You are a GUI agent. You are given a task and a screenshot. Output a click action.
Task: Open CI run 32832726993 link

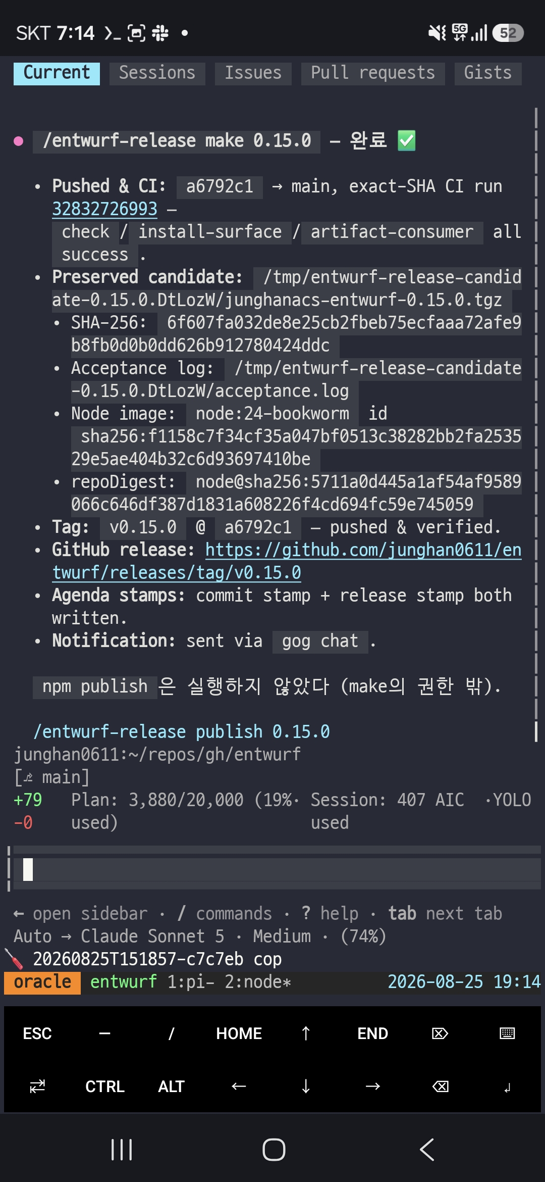(105, 209)
